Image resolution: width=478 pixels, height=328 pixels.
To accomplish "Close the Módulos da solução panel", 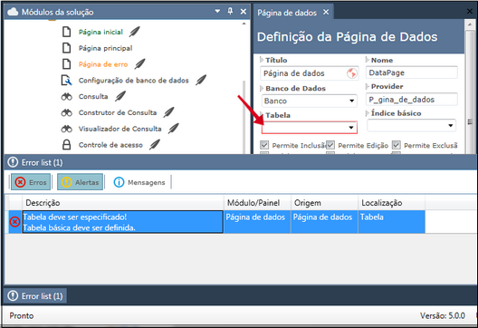I will pyautogui.click(x=244, y=12).
